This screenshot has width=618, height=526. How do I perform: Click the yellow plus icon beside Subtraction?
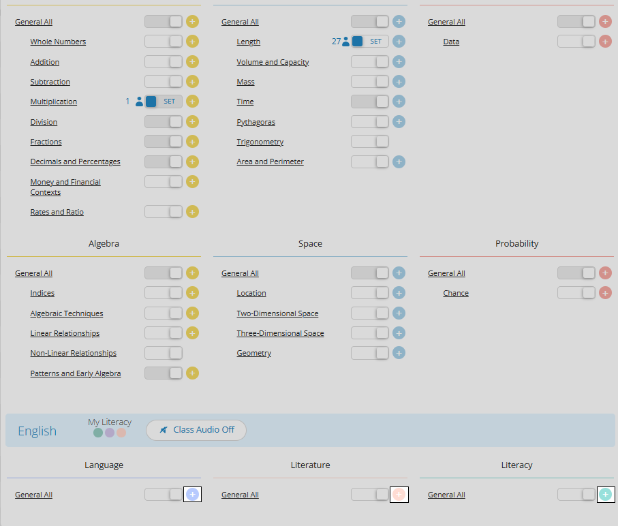[192, 82]
